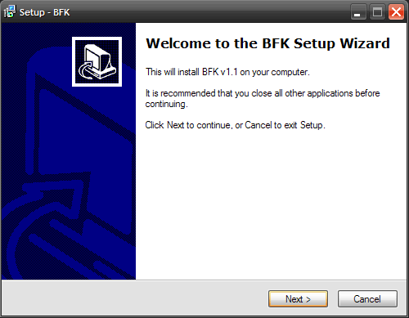This screenshot has height=318, width=409.
Task: Click the 'Setup - BFK' title bar text
Action: point(44,12)
